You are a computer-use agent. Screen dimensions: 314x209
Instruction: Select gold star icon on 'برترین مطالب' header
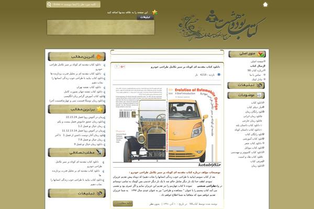100,109
